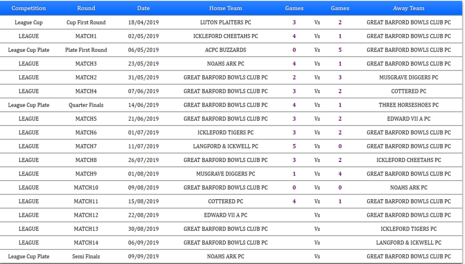Click date 06/05/2019
Screen dimensions: 465x264
[143, 50]
